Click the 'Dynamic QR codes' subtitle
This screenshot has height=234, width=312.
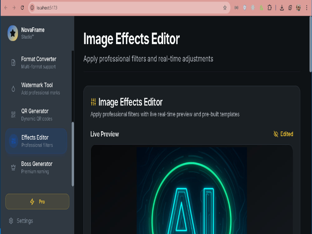(x=37, y=119)
